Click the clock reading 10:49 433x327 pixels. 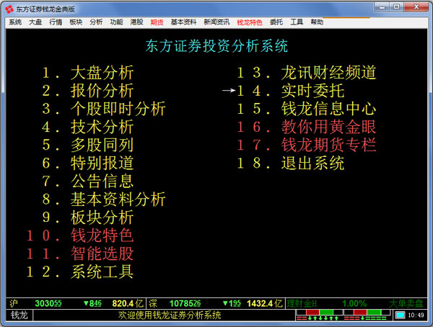[x=416, y=315]
